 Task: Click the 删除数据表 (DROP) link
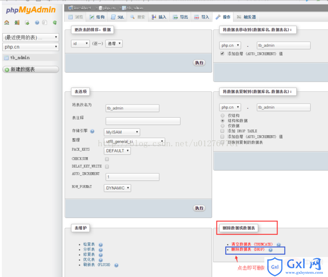[248, 249]
